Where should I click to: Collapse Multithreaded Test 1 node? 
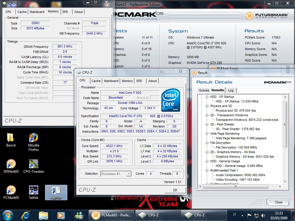coord(207,170)
